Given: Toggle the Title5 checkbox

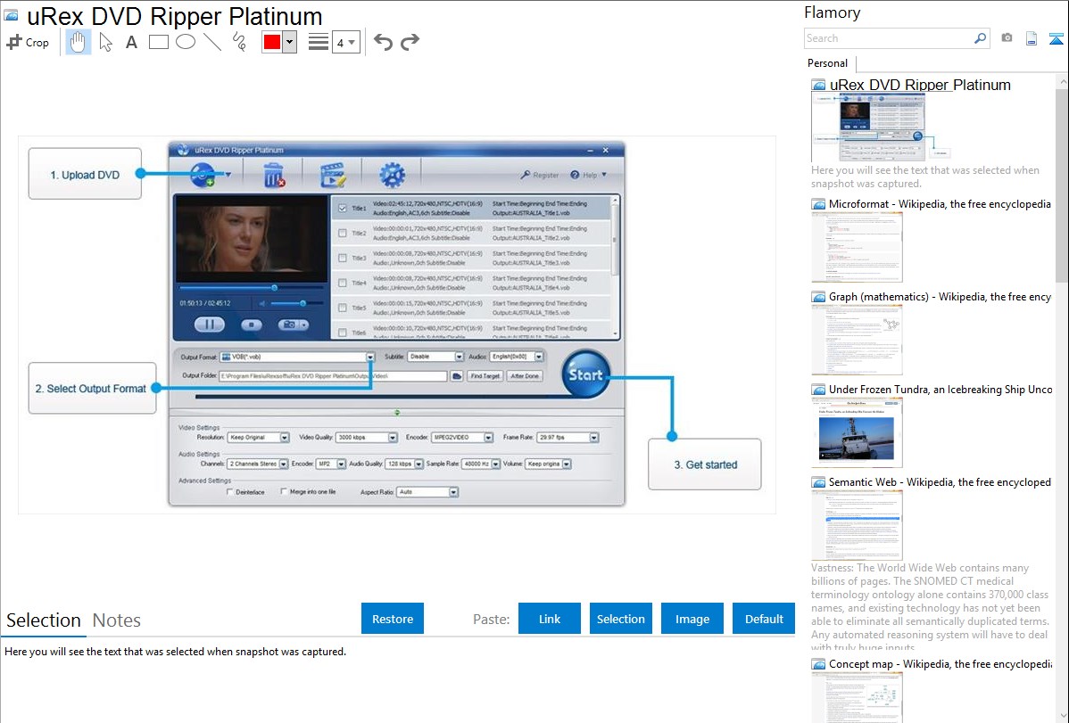Looking at the screenshot, I should [x=343, y=308].
